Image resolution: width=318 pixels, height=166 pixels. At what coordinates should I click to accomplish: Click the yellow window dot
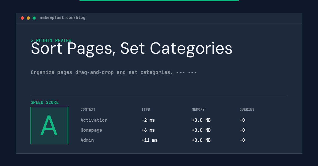(x=28, y=18)
